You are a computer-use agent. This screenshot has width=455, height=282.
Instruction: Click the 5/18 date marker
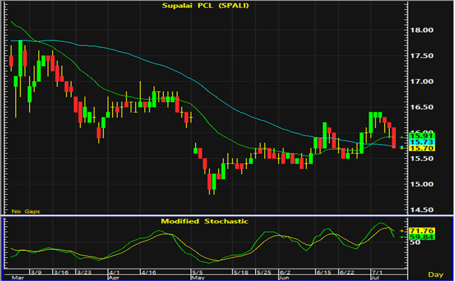tap(241, 272)
